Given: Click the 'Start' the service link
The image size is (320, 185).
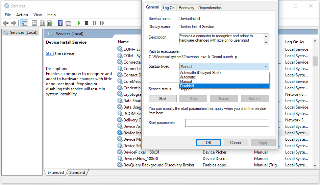Looking at the screenshot, I should [x=50, y=53].
